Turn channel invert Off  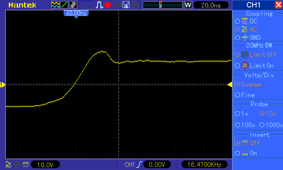tap(248, 143)
